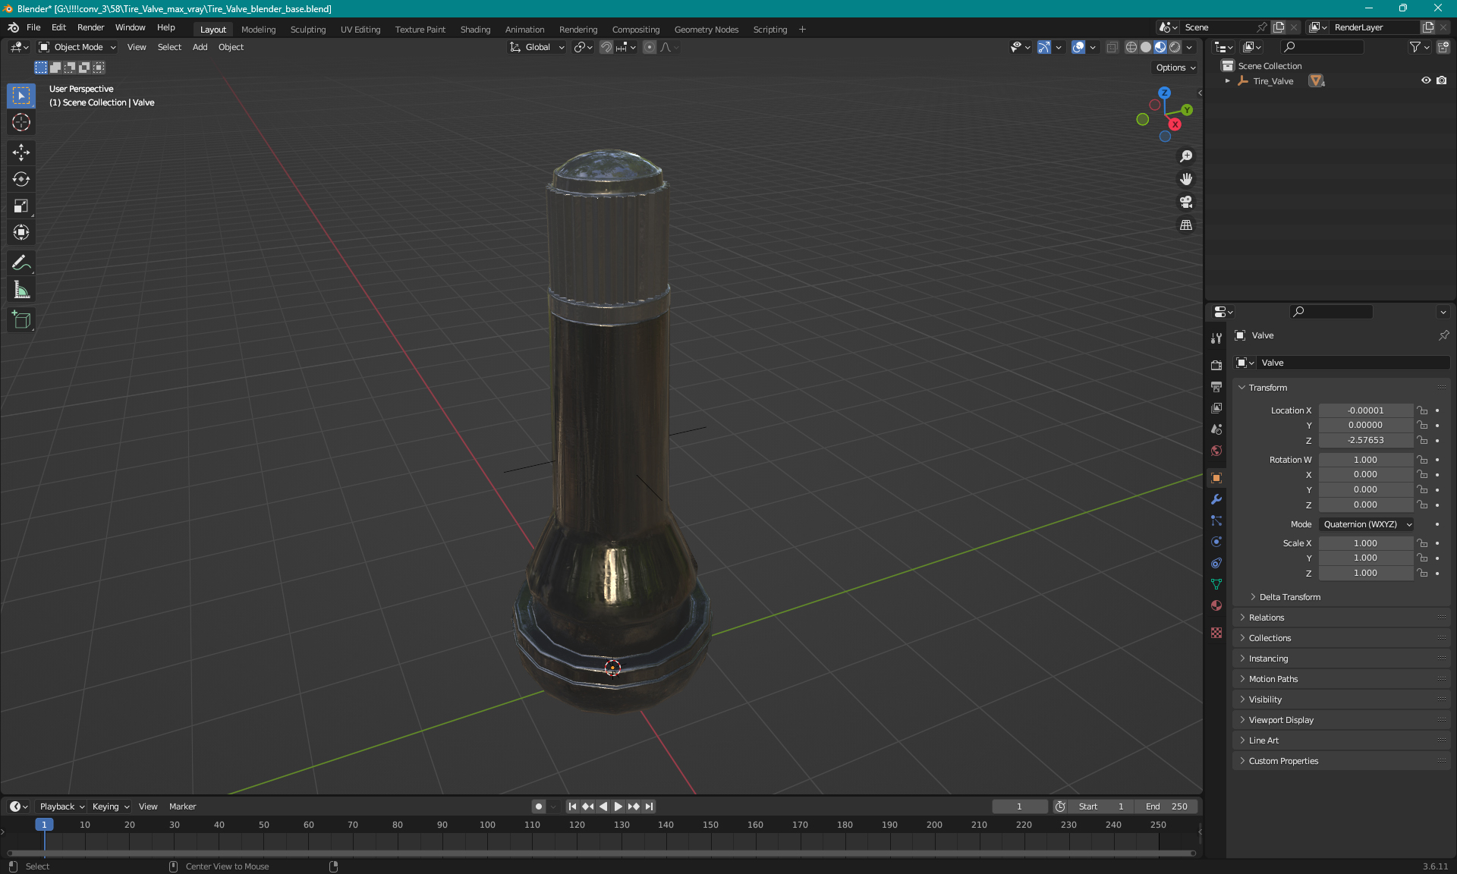Toggle Scale Z lock icon
Image resolution: width=1457 pixels, height=874 pixels.
[x=1422, y=573]
